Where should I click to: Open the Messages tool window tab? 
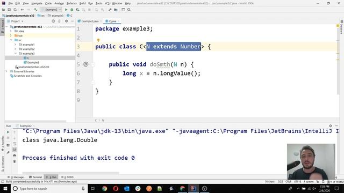tap(16, 177)
